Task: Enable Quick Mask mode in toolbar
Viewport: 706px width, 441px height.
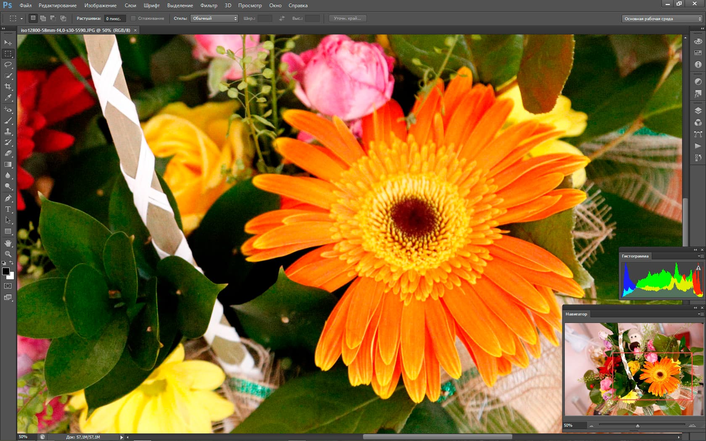Action: tap(8, 286)
